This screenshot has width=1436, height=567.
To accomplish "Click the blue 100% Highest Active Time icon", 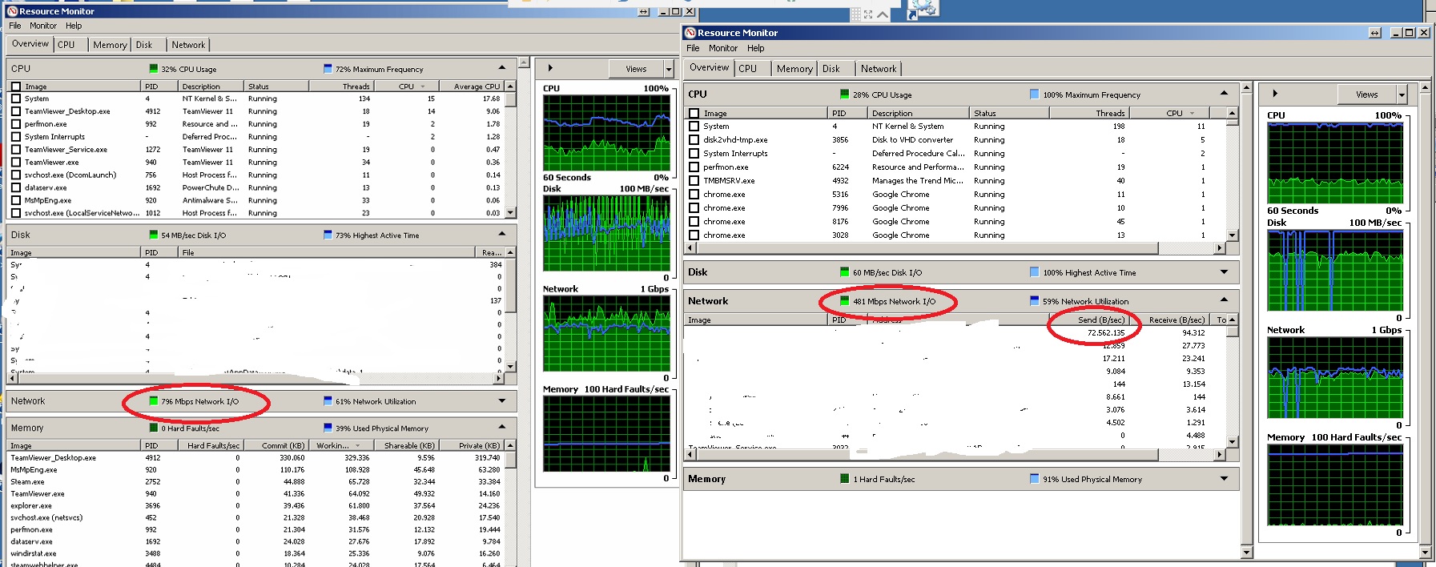I will 1035,272.
